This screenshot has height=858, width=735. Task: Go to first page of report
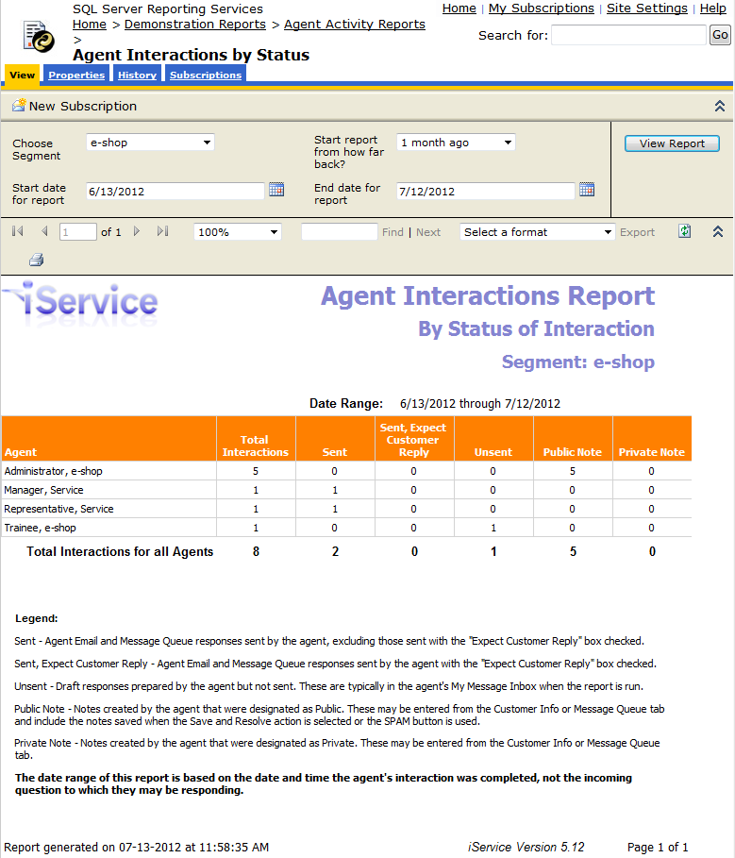18,231
